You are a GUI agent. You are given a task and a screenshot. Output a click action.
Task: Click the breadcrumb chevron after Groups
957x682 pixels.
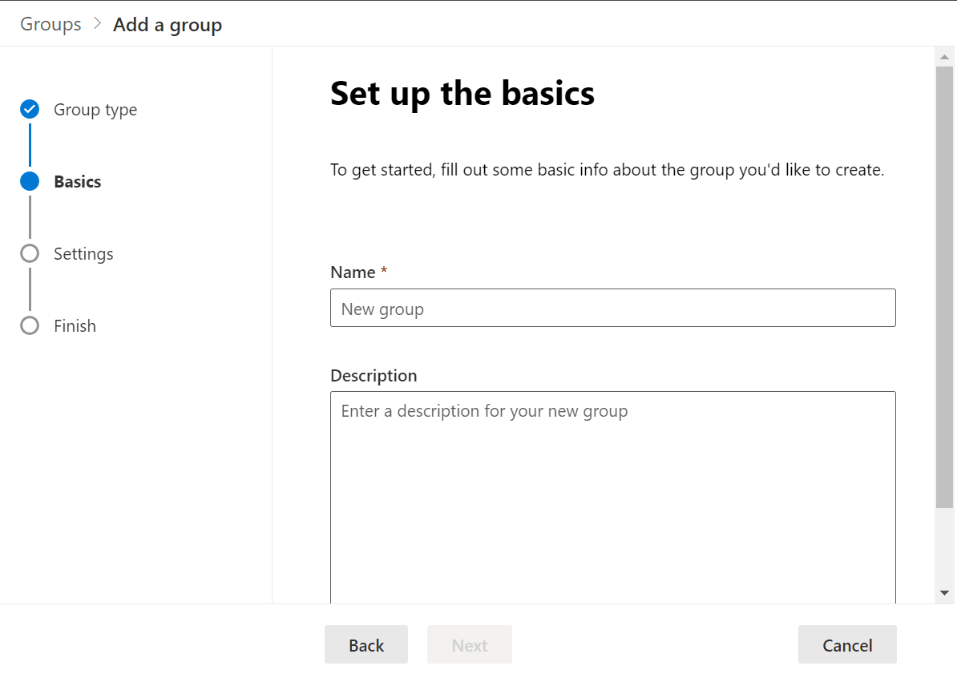98,24
